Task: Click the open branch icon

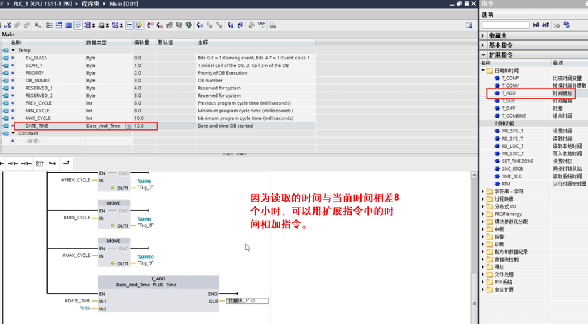Action: pos(53,163)
